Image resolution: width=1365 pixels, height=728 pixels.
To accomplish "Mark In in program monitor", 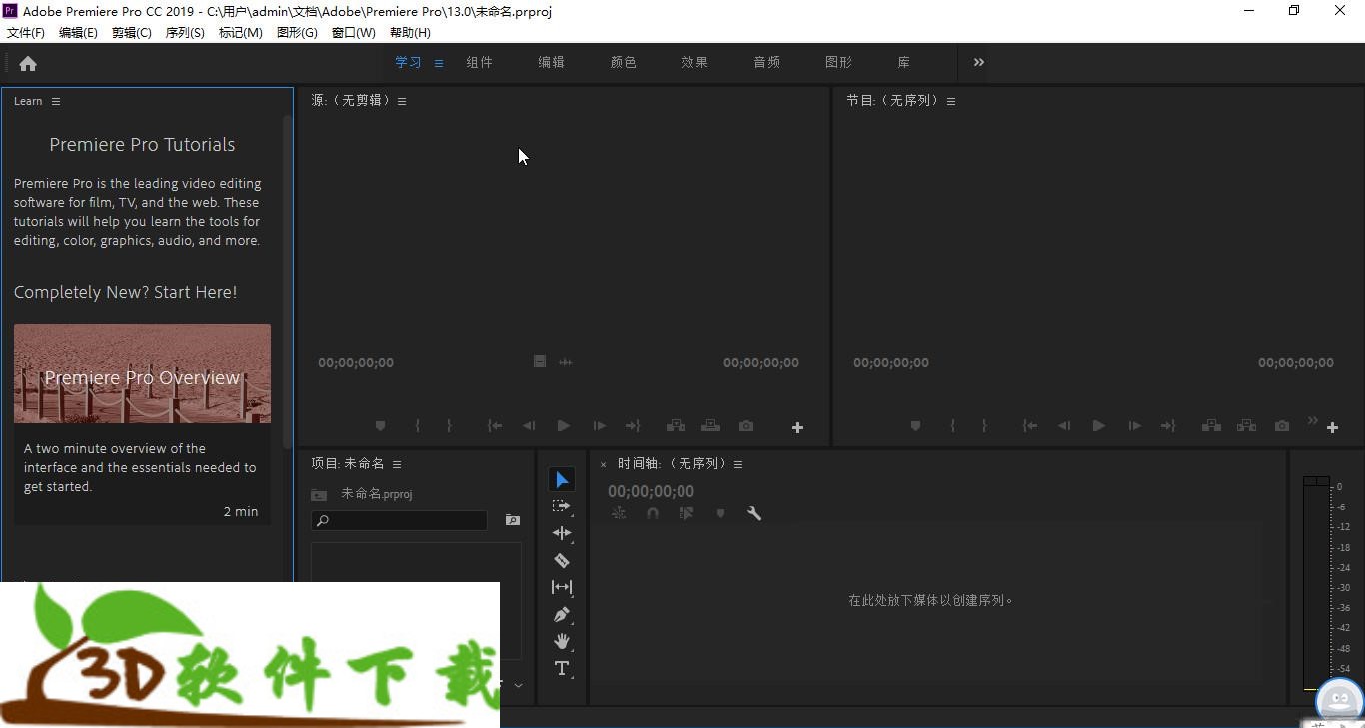I will point(952,426).
